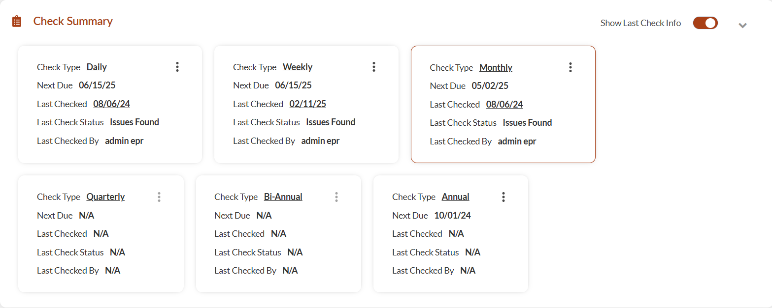This screenshot has width=772, height=308.
Task: Turn off the Show Last Check Info toggle
Action: [x=705, y=23]
